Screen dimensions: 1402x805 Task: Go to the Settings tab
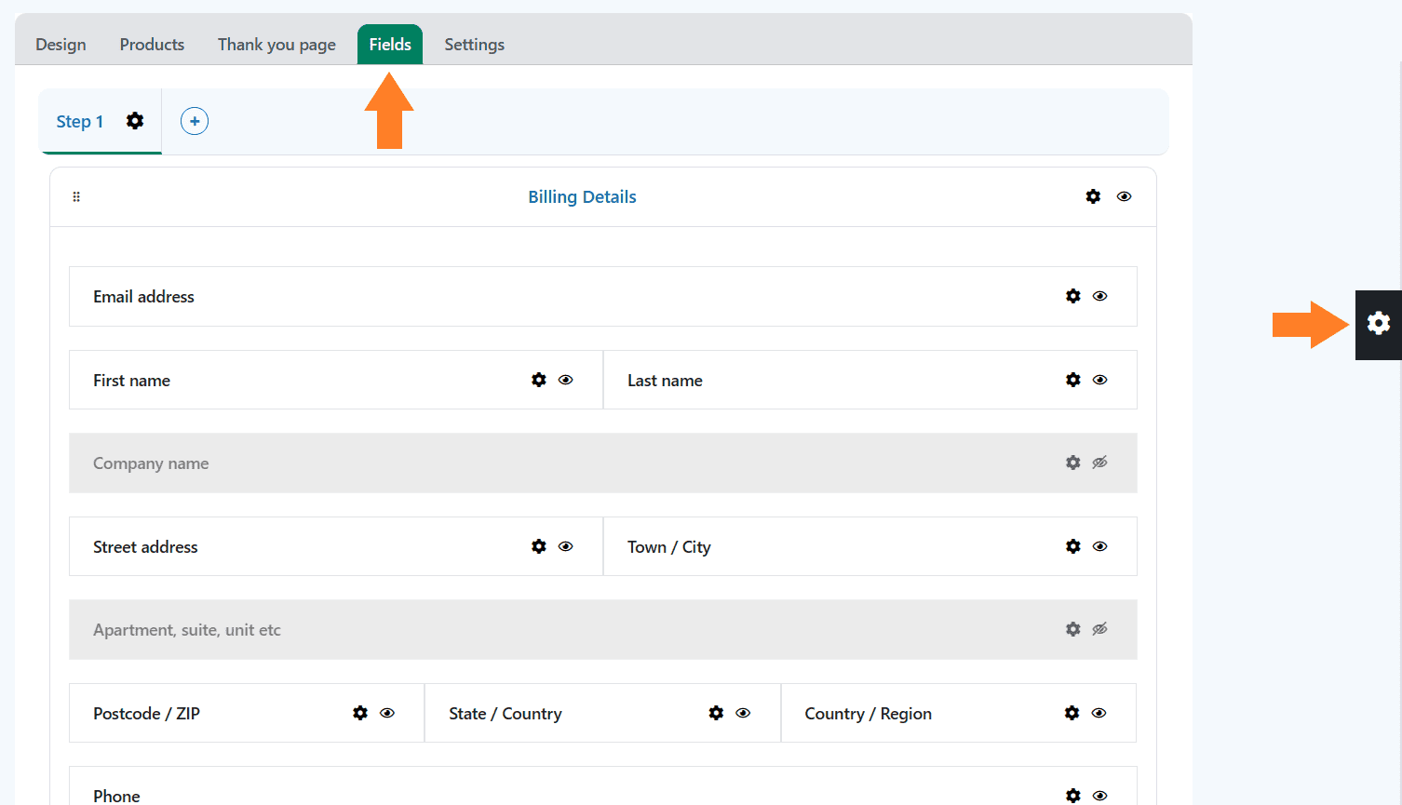point(474,45)
